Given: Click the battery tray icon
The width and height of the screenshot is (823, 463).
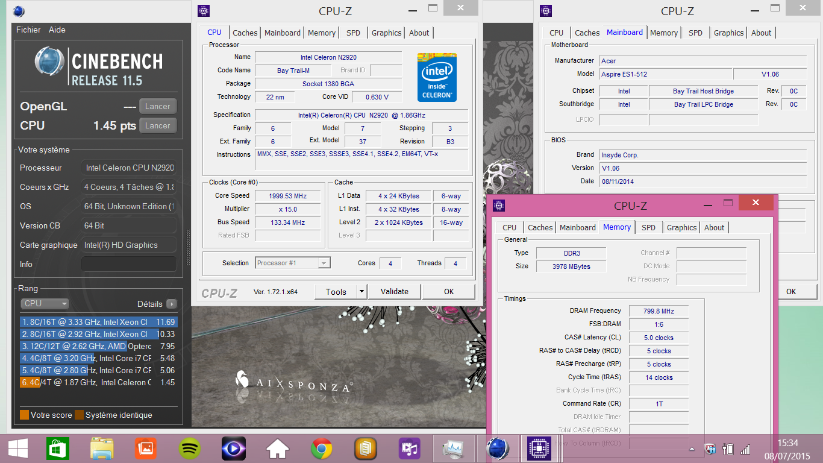Looking at the screenshot, I should tap(728, 449).
